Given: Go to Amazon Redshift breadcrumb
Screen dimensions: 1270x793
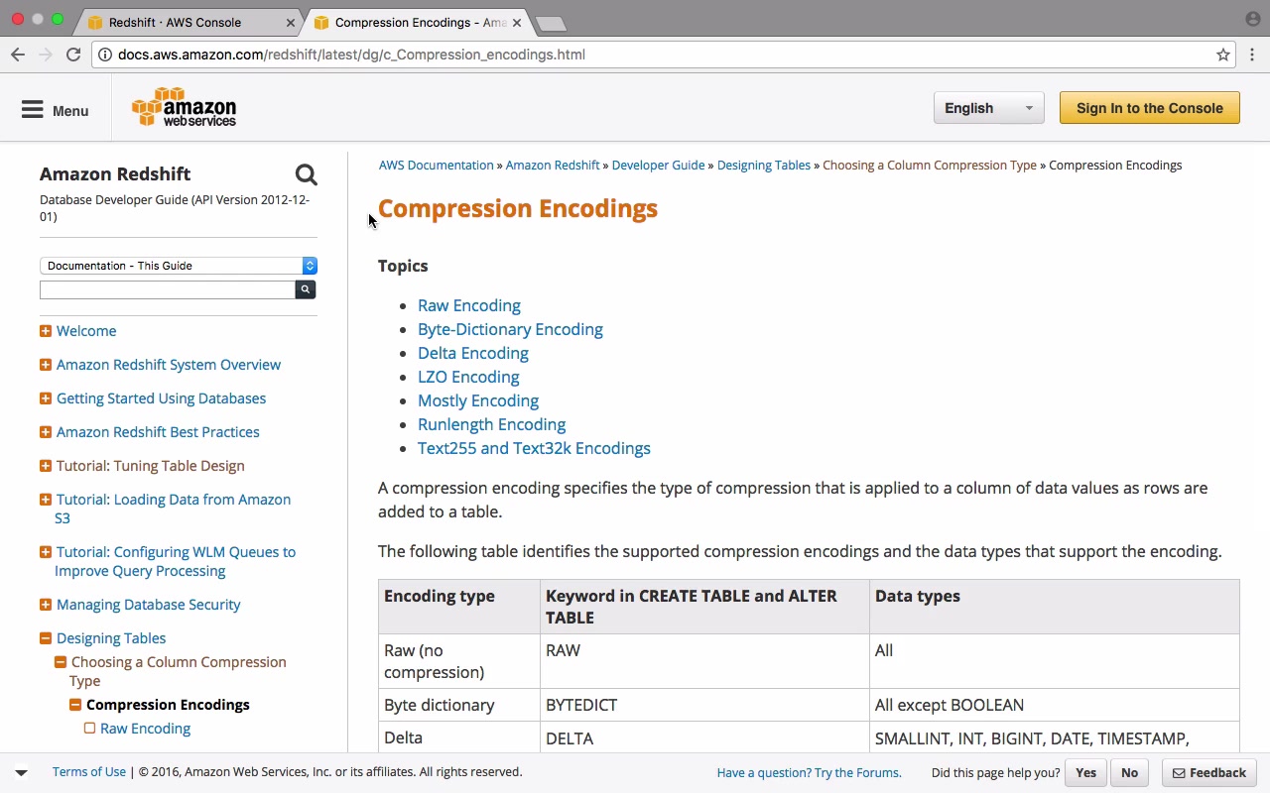Looking at the screenshot, I should point(553,166).
